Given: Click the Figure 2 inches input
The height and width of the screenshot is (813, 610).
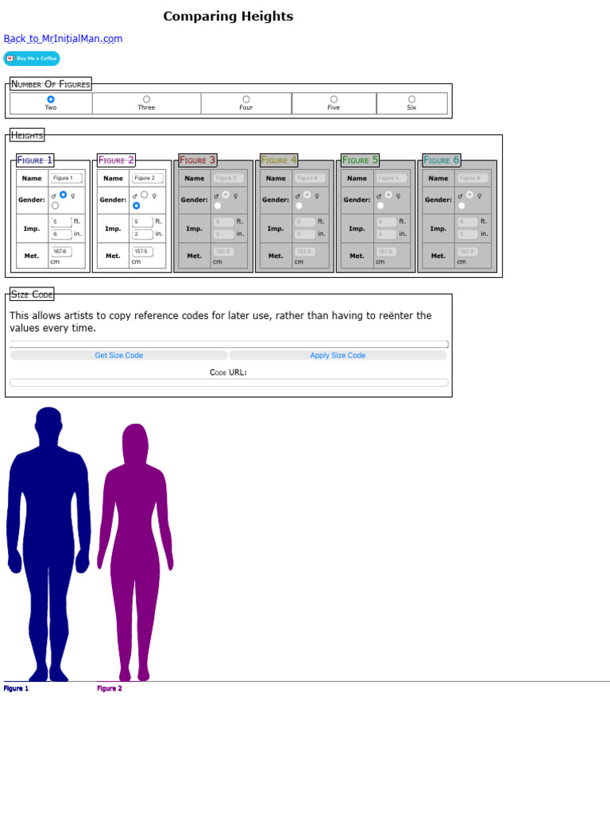Looking at the screenshot, I should [142, 234].
